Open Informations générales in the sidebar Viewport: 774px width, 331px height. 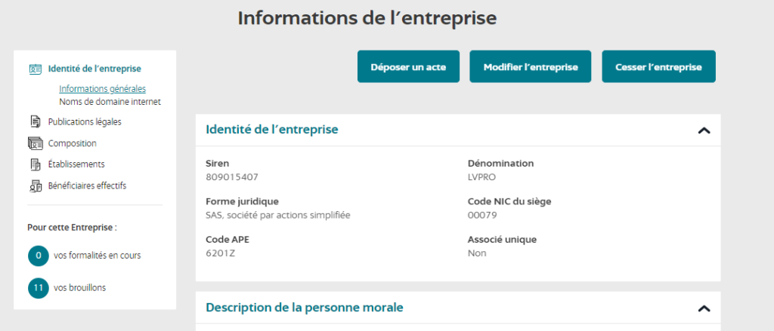[102, 89]
